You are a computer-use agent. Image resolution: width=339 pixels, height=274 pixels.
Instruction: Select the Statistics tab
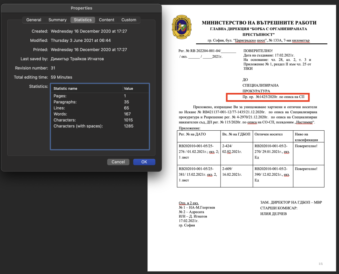[x=82, y=20]
